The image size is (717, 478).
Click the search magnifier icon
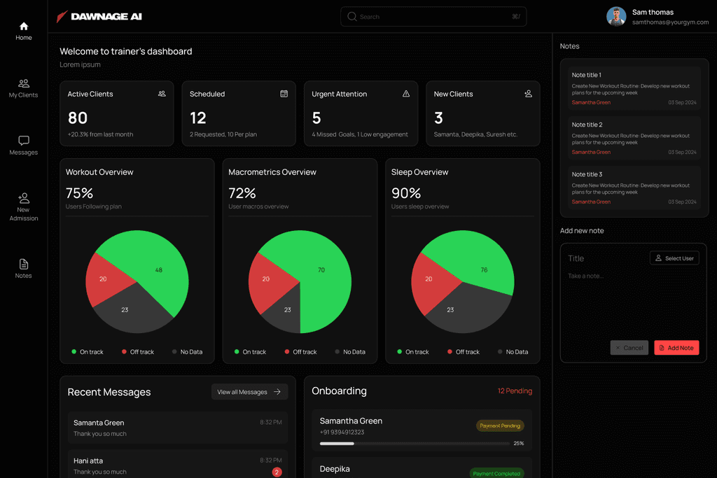(351, 17)
